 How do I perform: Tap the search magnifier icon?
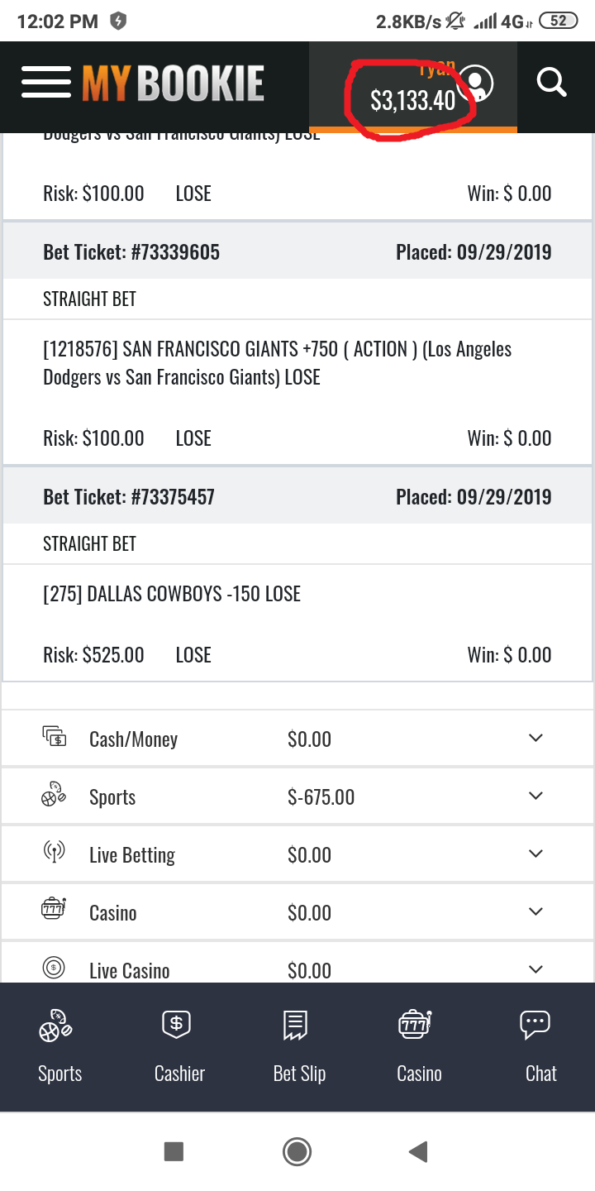(x=551, y=83)
